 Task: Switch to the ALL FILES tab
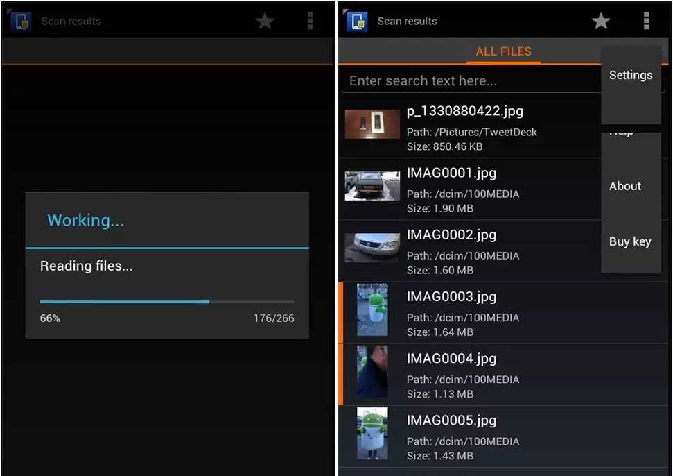[x=503, y=51]
